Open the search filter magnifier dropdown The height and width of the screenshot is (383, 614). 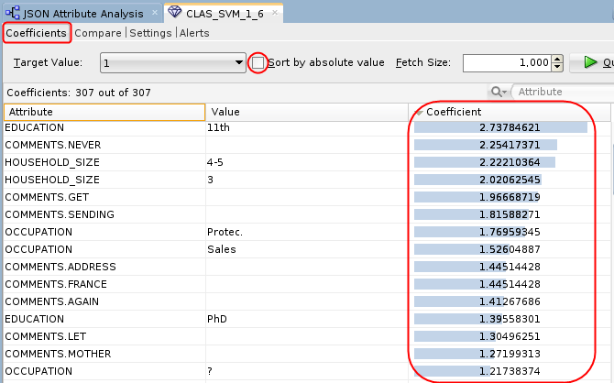[499, 92]
